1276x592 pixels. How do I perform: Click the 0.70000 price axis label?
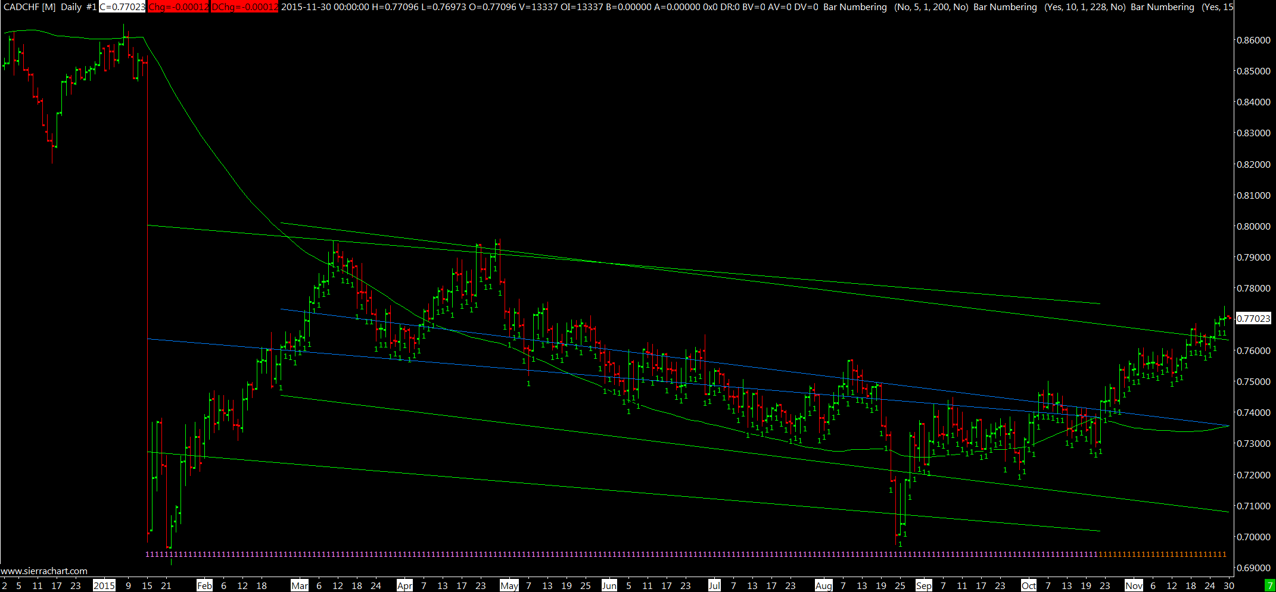(1253, 537)
